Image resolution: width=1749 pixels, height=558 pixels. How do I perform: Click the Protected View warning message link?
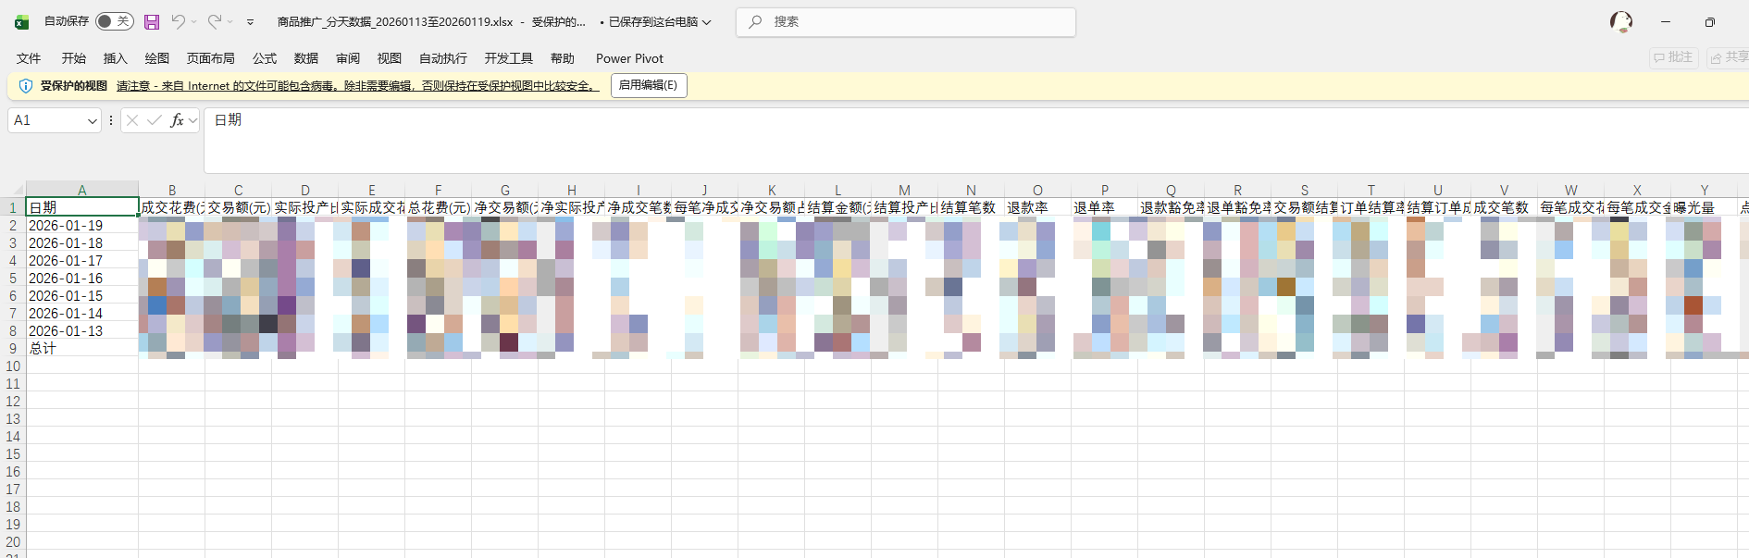pyautogui.click(x=357, y=86)
